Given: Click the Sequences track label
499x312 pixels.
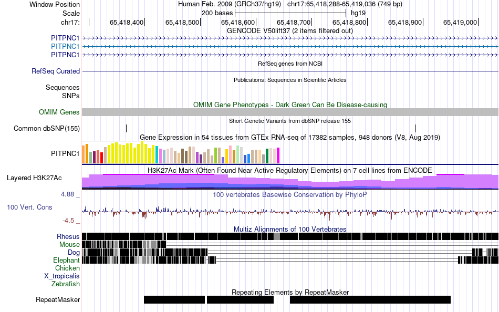Looking at the screenshot, I should tap(63, 87).
